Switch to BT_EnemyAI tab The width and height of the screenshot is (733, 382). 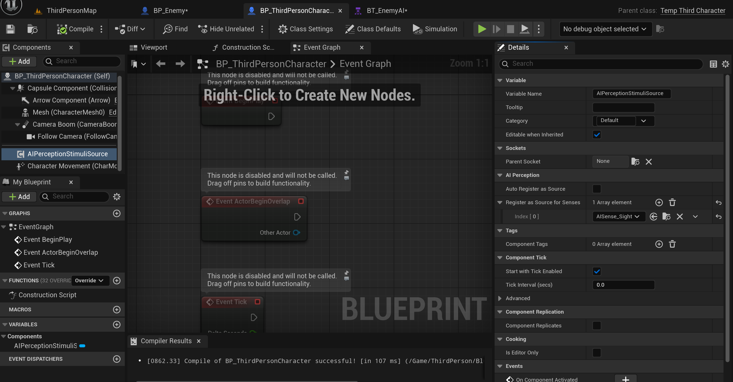pyautogui.click(x=381, y=11)
